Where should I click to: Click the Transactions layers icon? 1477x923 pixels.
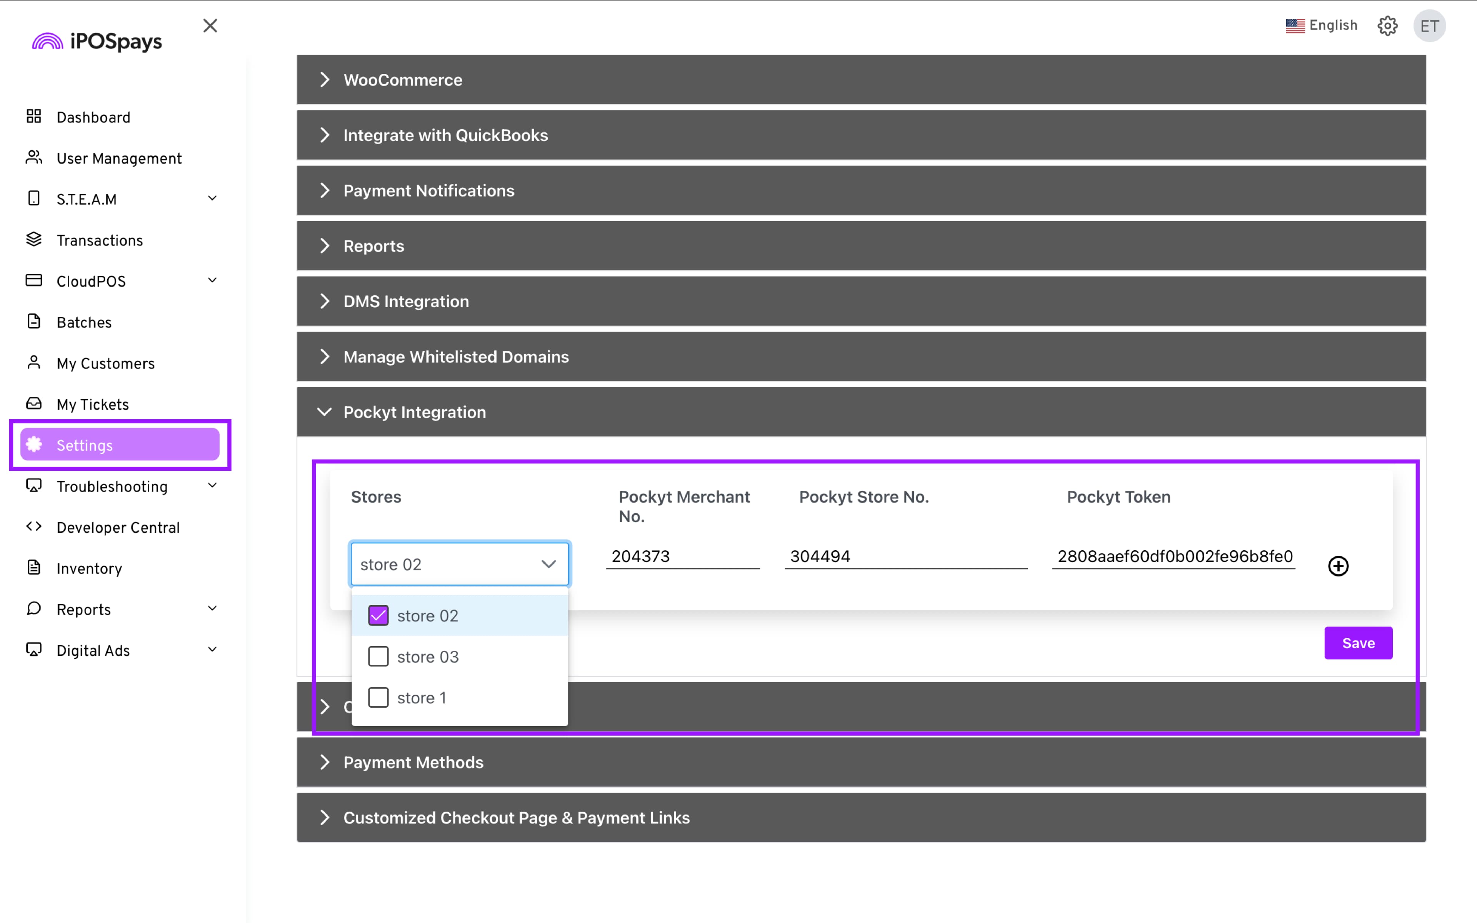click(x=33, y=239)
